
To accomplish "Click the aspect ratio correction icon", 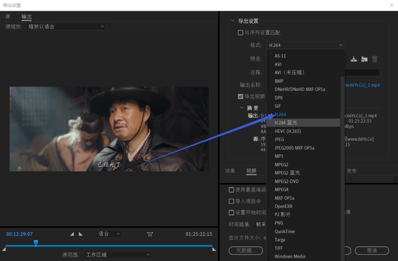I will point(150,234).
